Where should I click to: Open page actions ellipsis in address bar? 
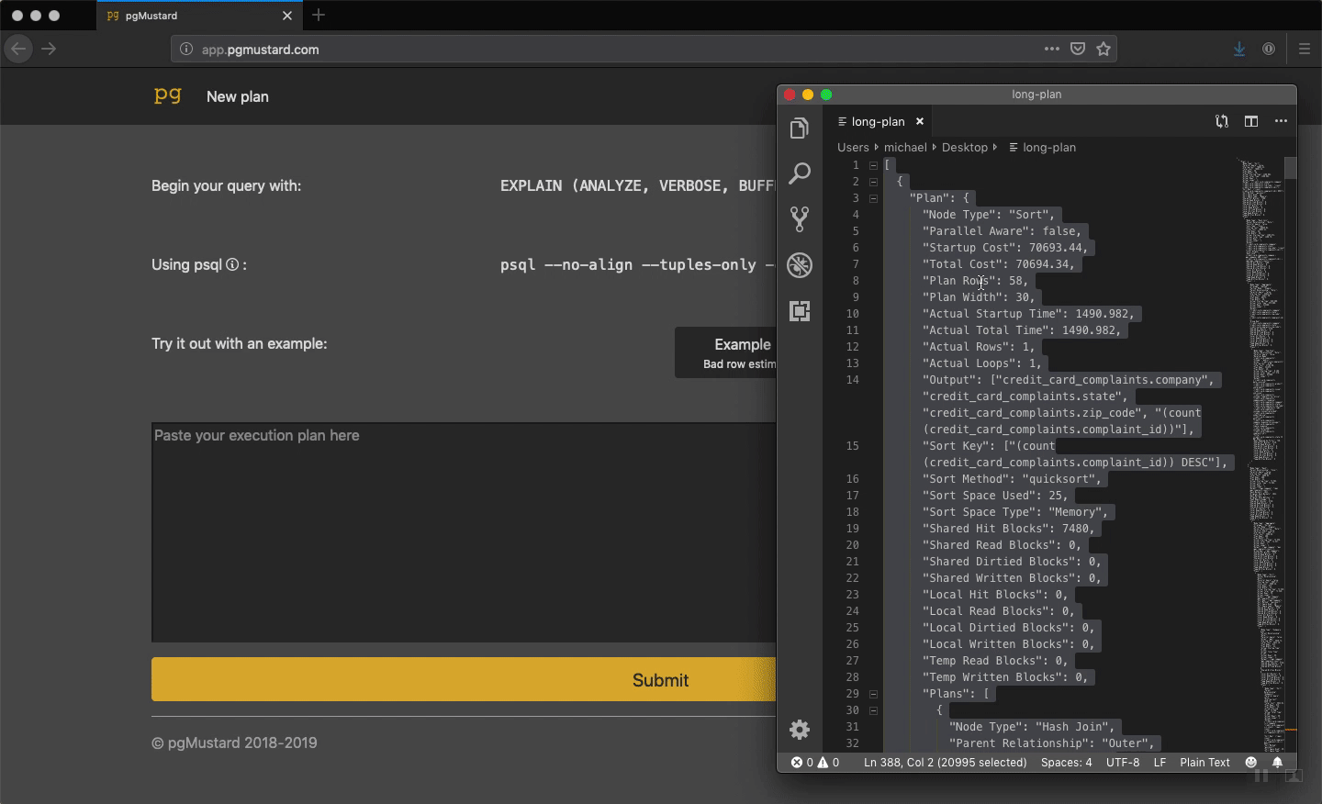click(1052, 49)
